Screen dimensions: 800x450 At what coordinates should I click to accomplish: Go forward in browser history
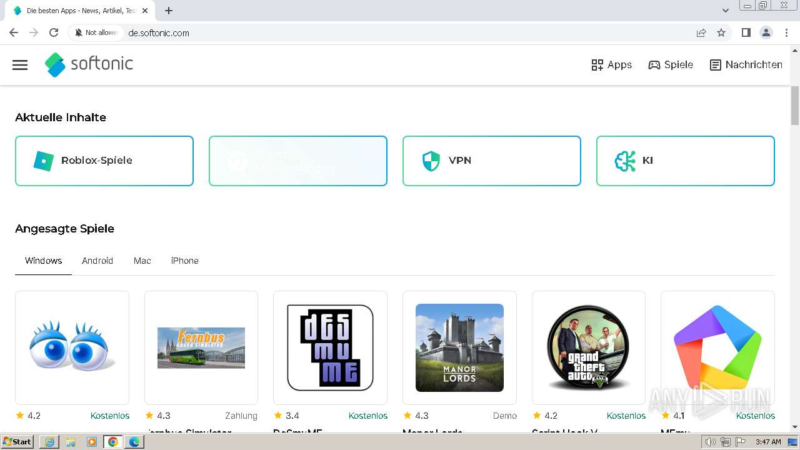pyautogui.click(x=34, y=32)
